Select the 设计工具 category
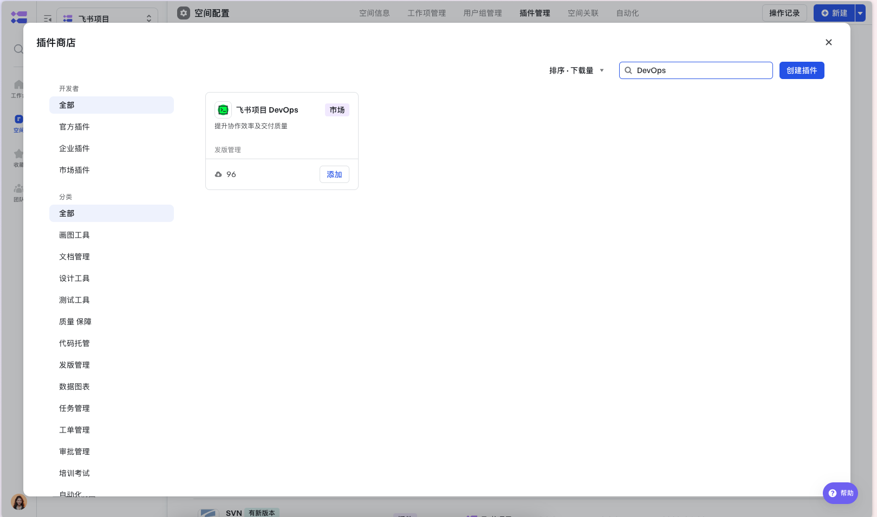 112,278
